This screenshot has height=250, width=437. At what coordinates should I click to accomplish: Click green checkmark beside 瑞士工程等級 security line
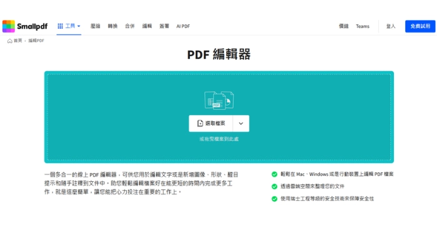(274, 199)
